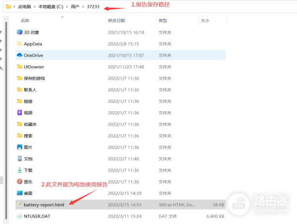Select the UIDowner folder name
The height and width of the screenshot is (224, 297).
click(x=34, y=67)
